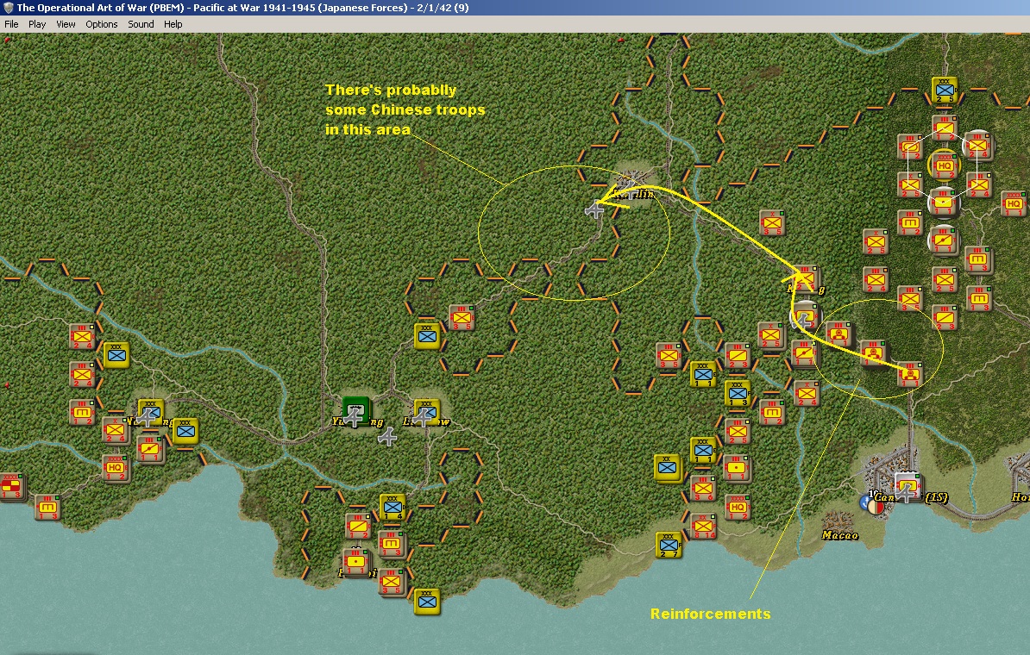This screenshot has width=1030, height=655.
Task: Click the red and white circular marker at Canton
Action: point(876,506)
